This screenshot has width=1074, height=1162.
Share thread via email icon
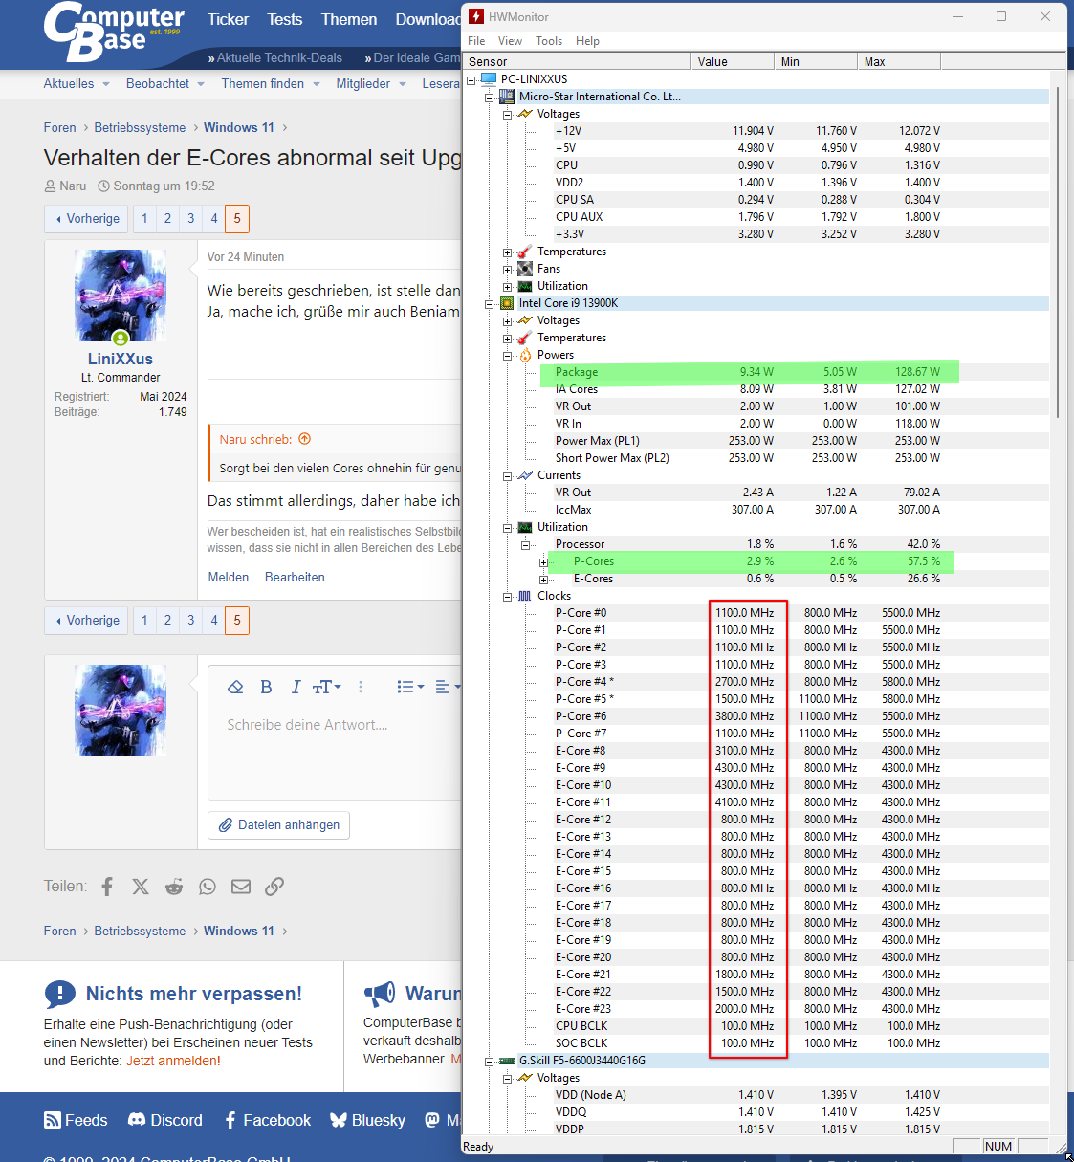pos(241,887)
